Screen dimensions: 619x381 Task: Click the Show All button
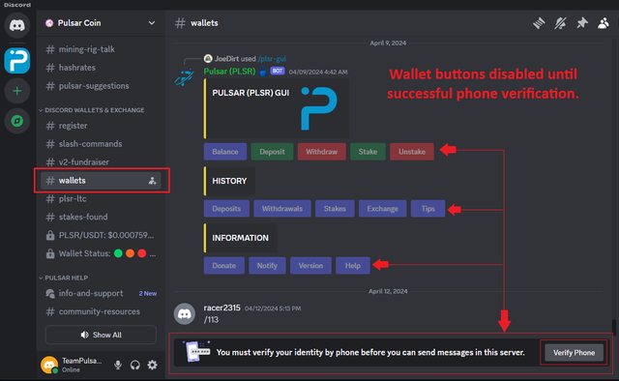[x=101, y=335]
